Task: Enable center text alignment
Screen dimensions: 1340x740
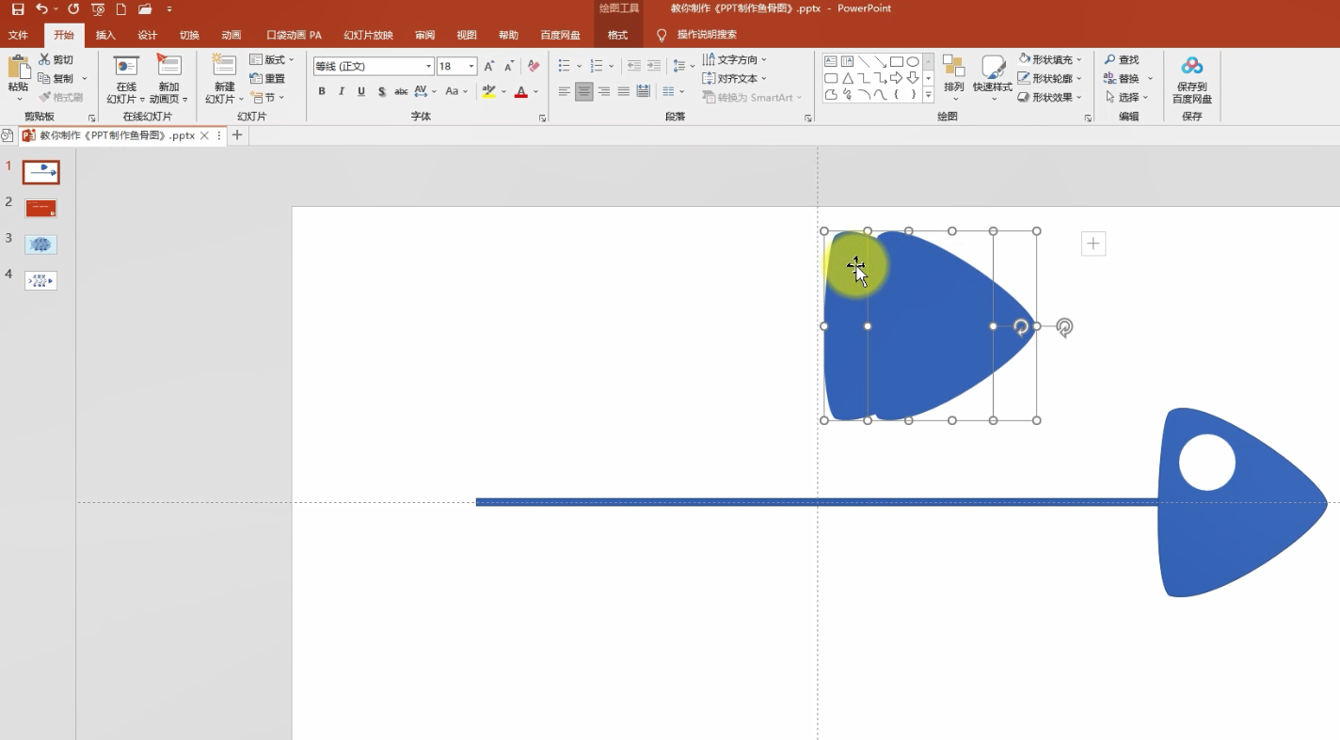Action: coord(584,92)
